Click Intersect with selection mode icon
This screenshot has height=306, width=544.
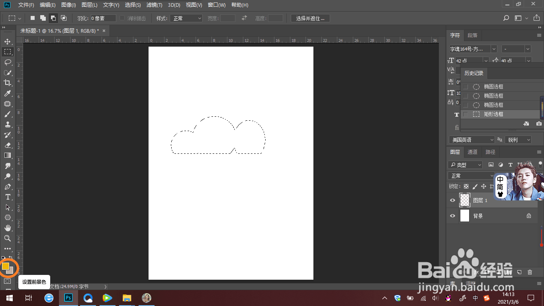63,18
